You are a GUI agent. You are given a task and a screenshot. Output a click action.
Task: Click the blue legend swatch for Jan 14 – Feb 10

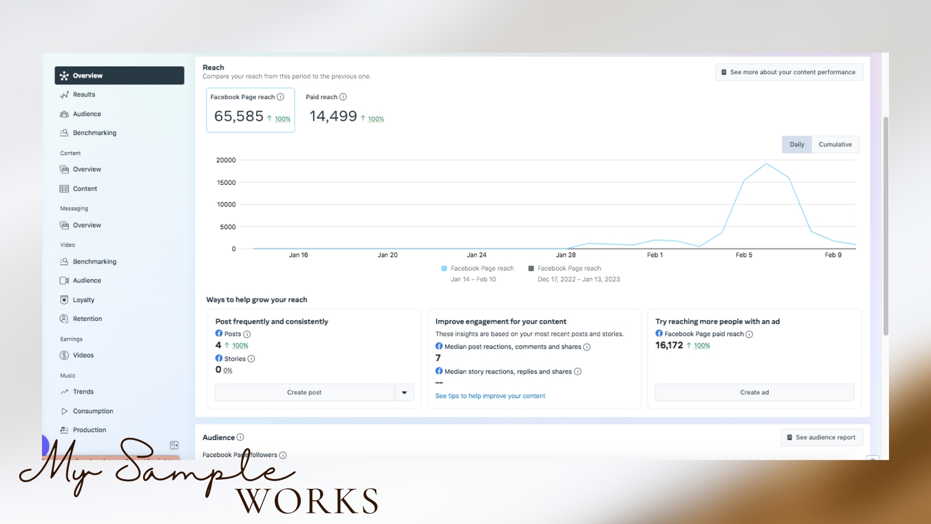pyautogui.click(x=444, y=269)
